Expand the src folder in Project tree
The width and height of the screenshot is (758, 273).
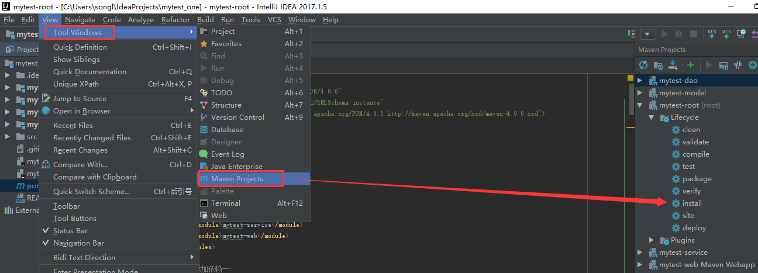coord(7,137)
